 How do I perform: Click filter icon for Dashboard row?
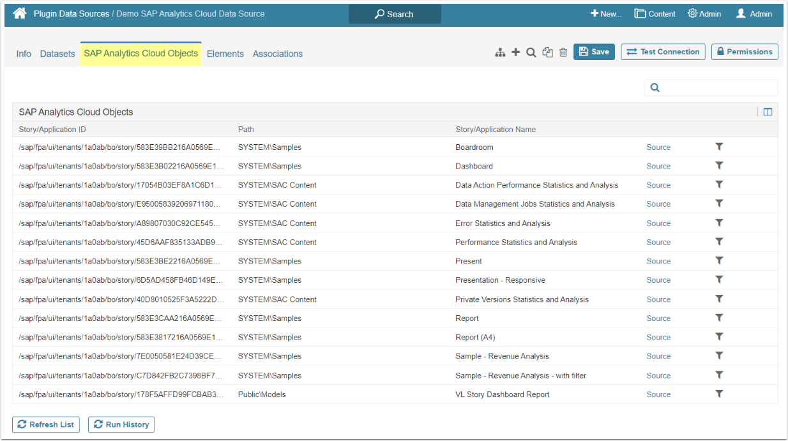tap(719, 166)
